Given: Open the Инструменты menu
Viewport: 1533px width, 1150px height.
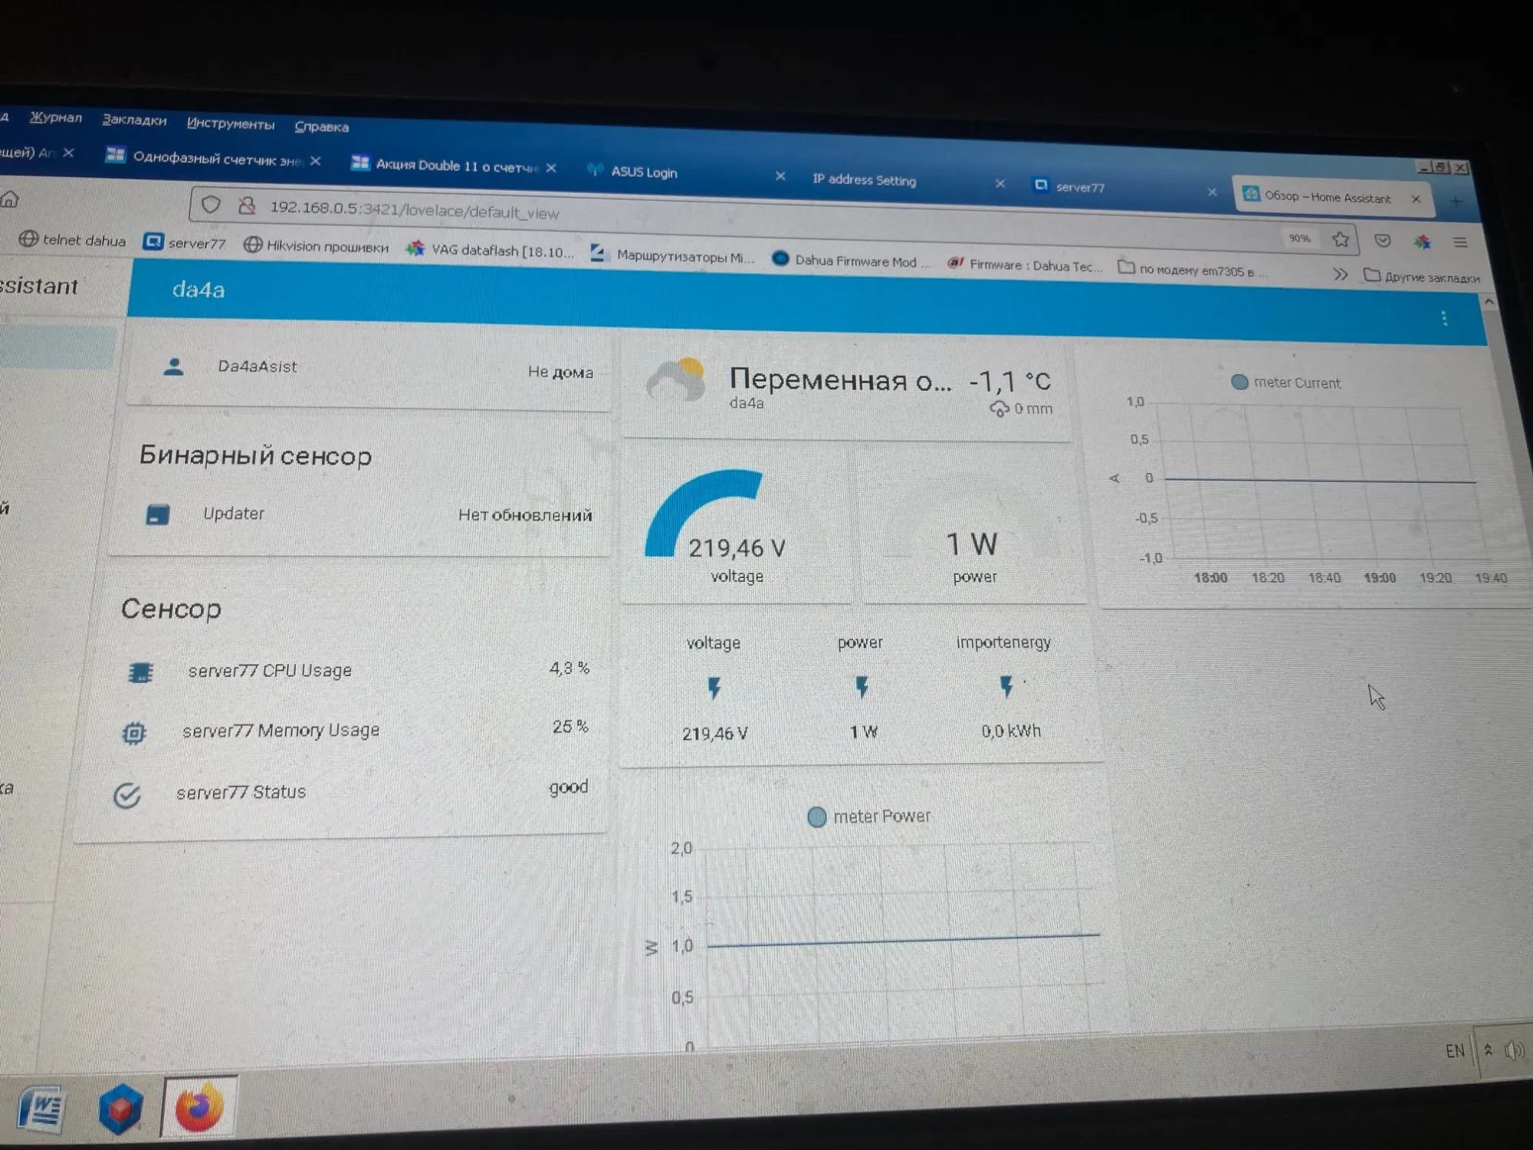Looking at the screenshot, I should tap(230, 123).
